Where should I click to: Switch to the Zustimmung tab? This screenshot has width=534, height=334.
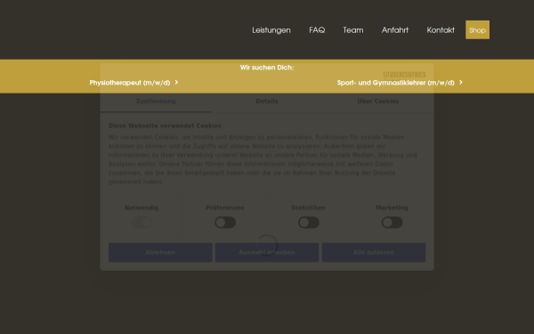156,102
